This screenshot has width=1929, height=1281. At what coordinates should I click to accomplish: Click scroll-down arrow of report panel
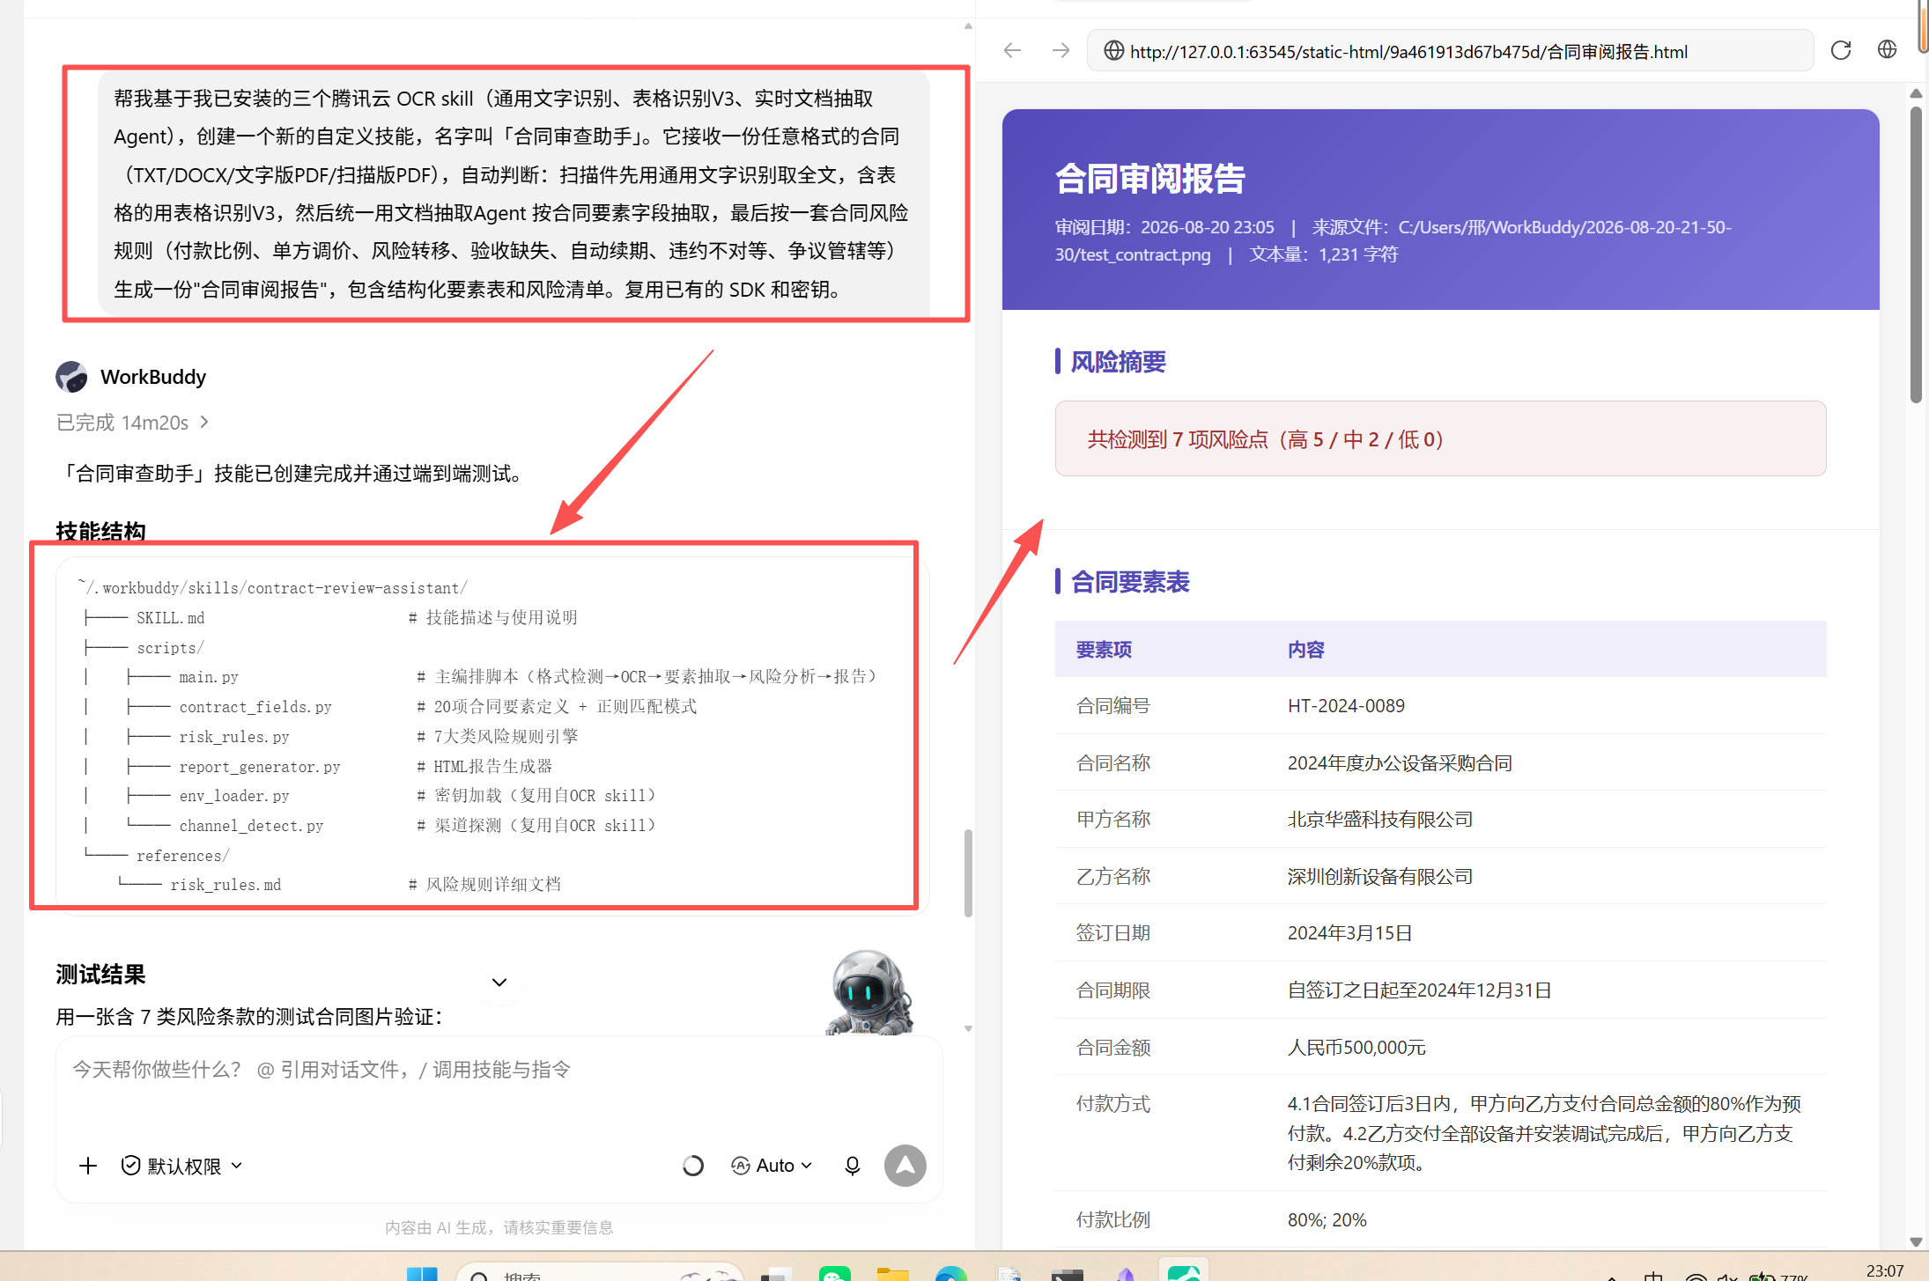coord(1916,1241)
